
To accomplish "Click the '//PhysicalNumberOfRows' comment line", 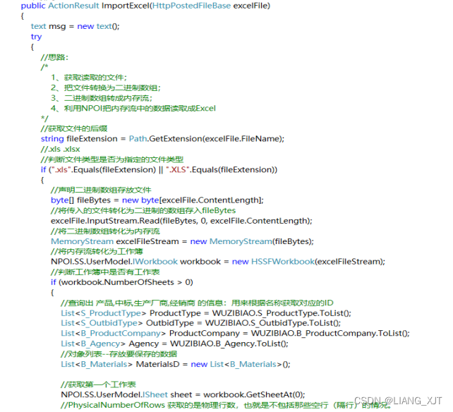I will pos(226,406).
